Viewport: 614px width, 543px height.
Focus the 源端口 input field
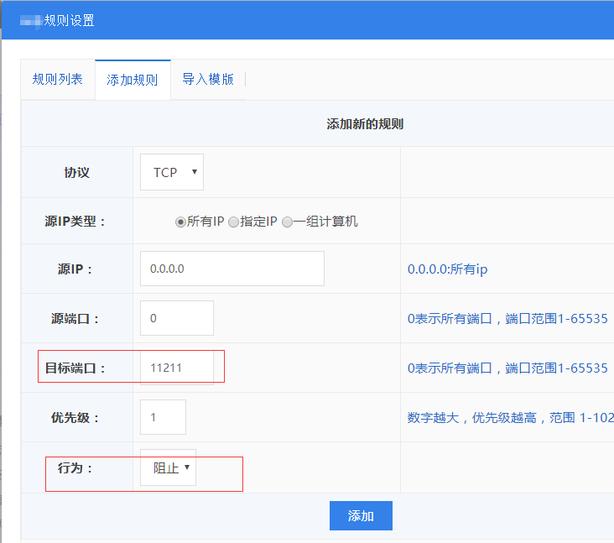pos(176,318)
